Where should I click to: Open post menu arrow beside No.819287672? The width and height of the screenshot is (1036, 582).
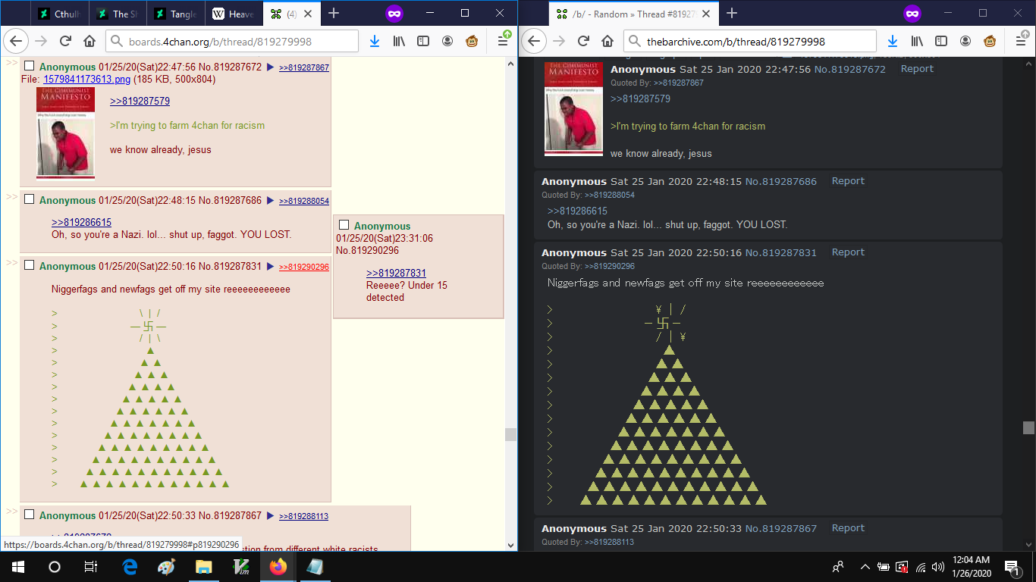click(270, 67)
